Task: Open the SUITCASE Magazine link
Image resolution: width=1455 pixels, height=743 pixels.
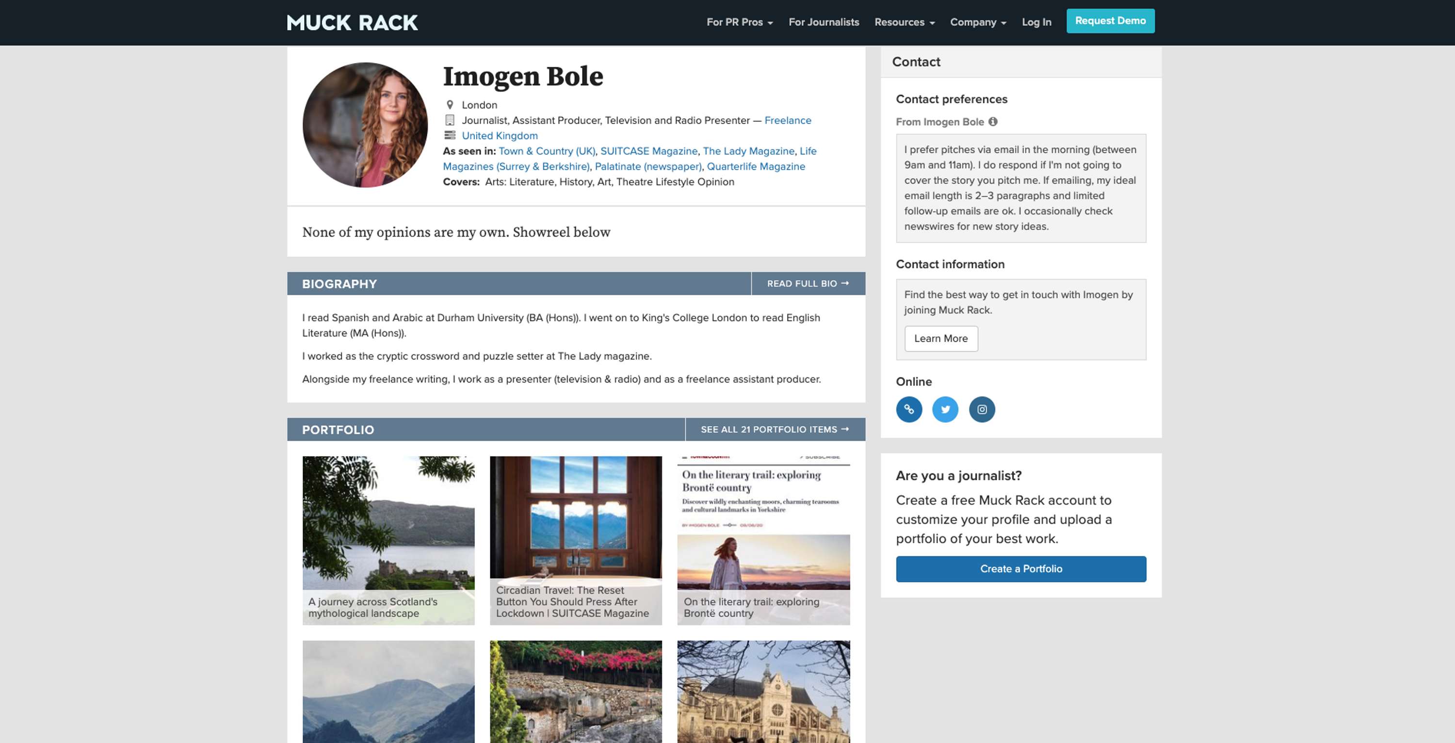Action: pyautogui.click(x=648, y=151)
